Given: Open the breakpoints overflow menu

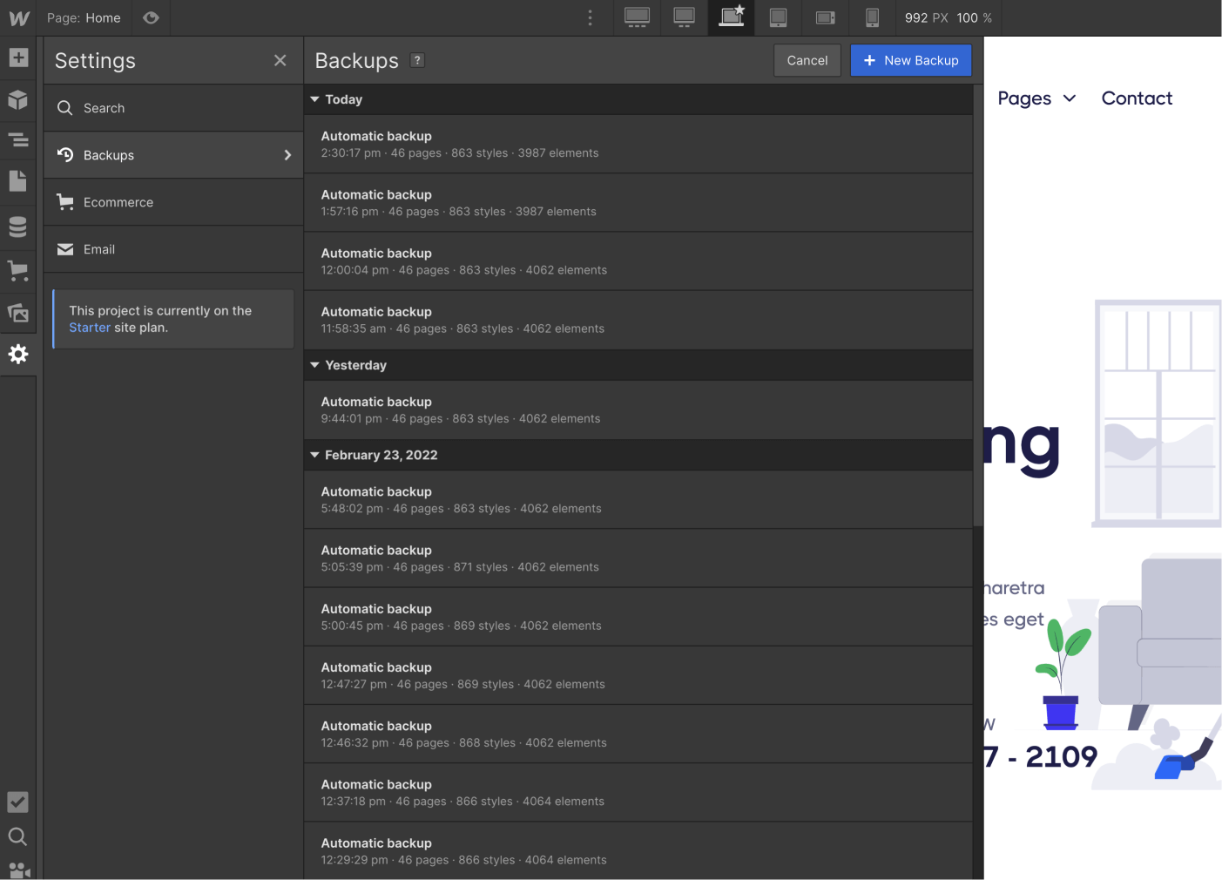Looking at the screenshot, I should [591, 17].
